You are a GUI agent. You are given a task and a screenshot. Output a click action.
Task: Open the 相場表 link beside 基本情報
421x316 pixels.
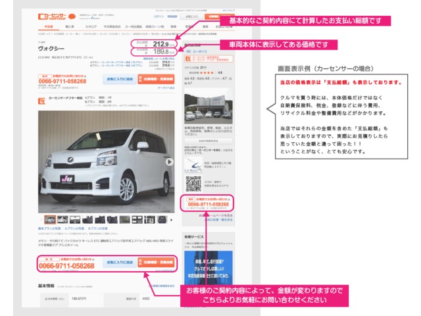point(162,286)
